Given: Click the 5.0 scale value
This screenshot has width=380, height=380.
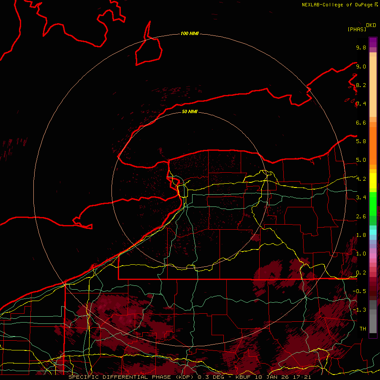Looking at the screenshot, I should pos(361,160).
